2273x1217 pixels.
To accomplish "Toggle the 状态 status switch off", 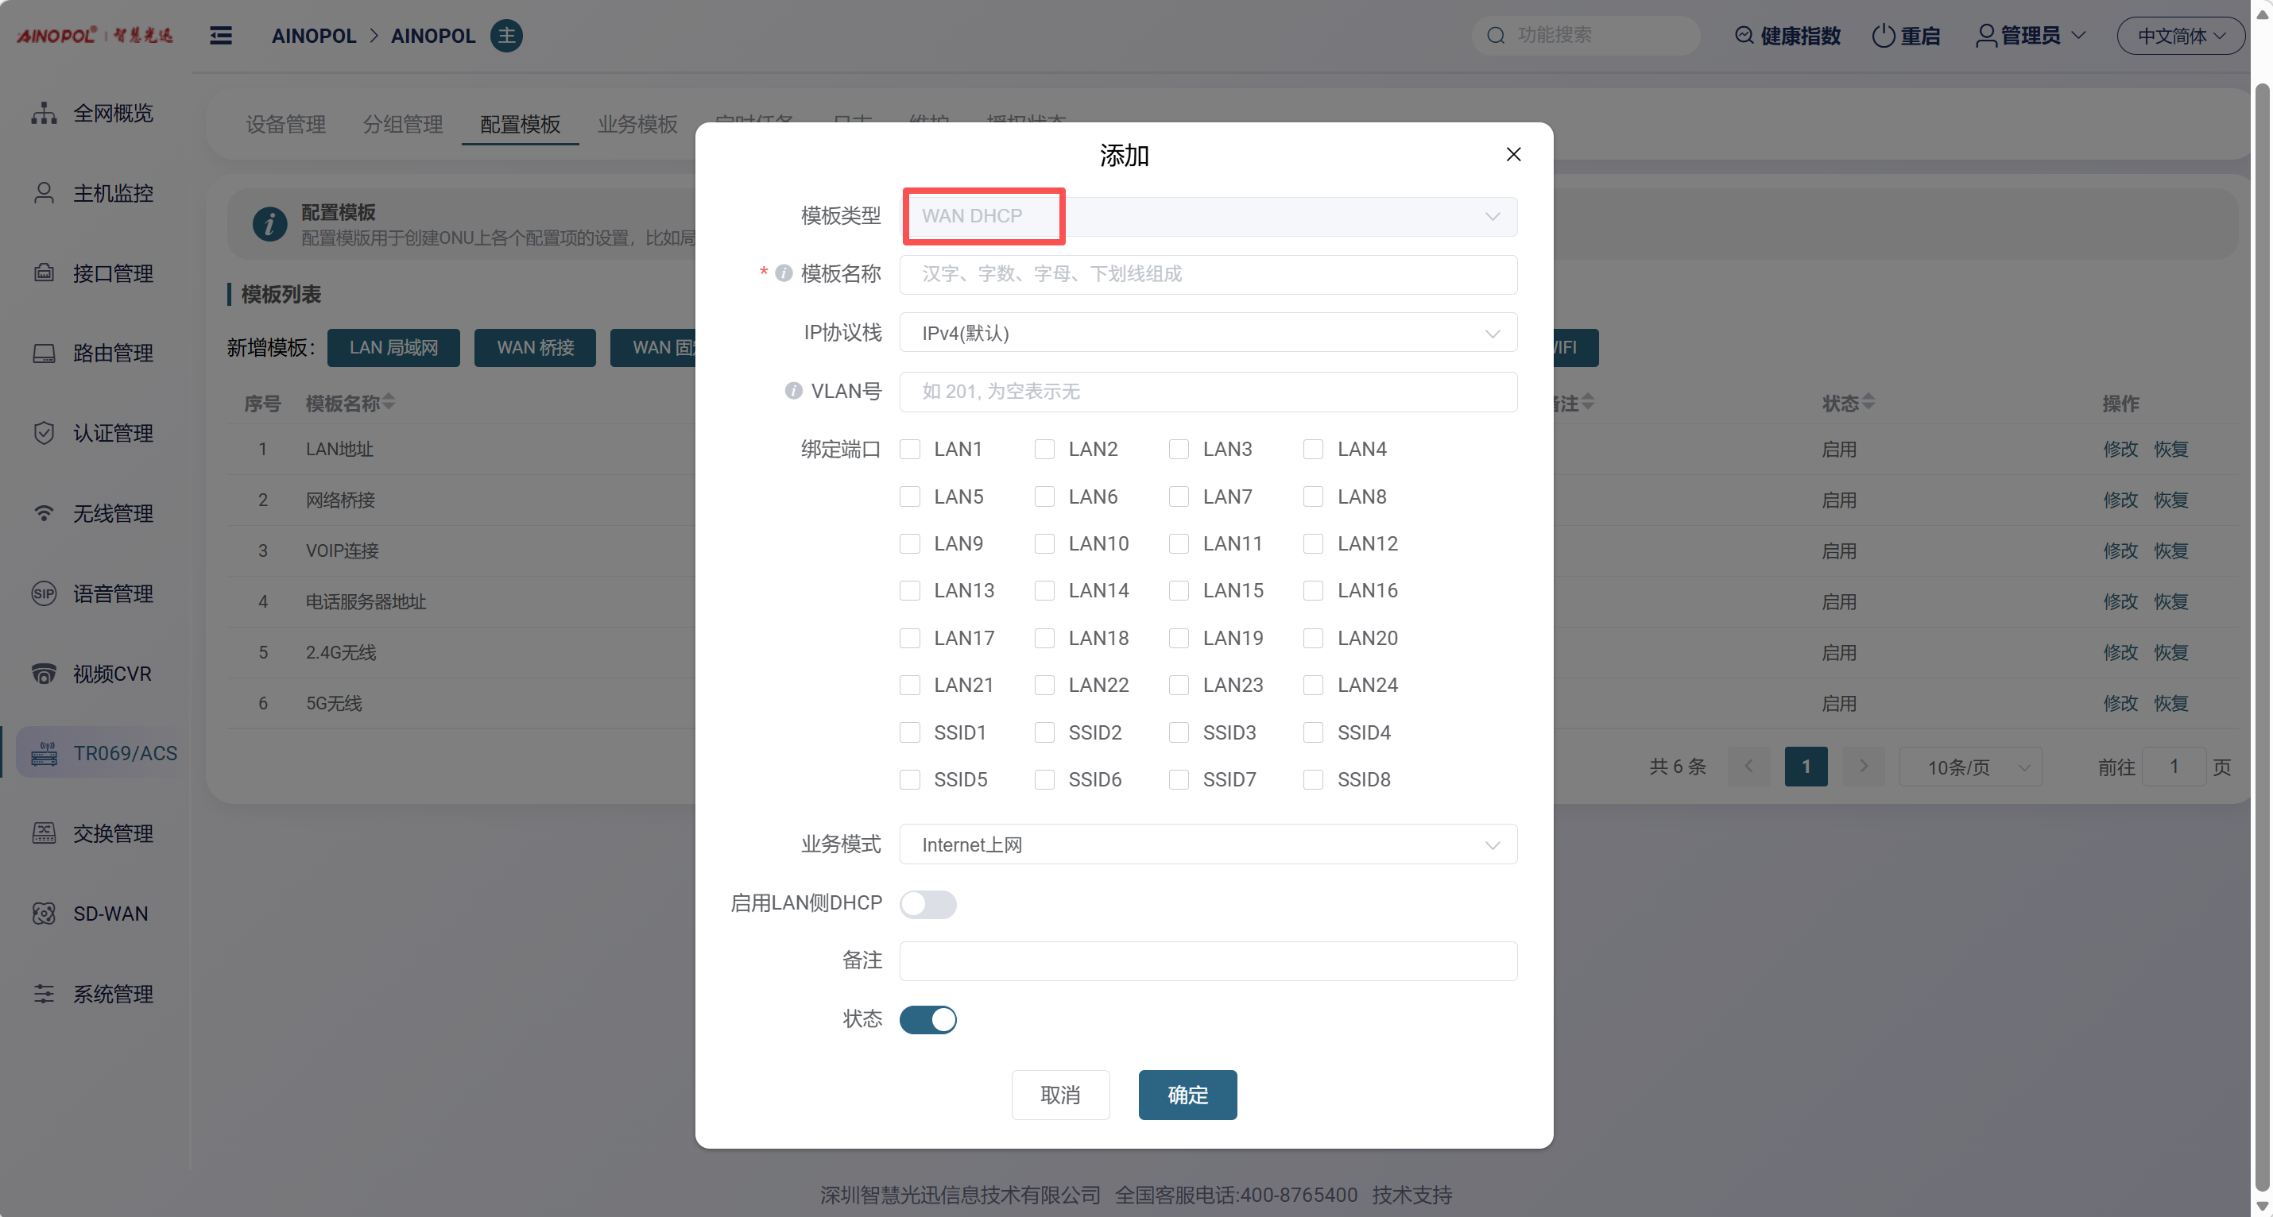I will coord(927,1019).
